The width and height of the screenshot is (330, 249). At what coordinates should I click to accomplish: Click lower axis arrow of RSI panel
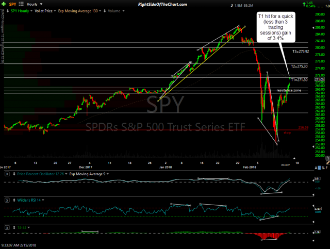click(313, 222)
